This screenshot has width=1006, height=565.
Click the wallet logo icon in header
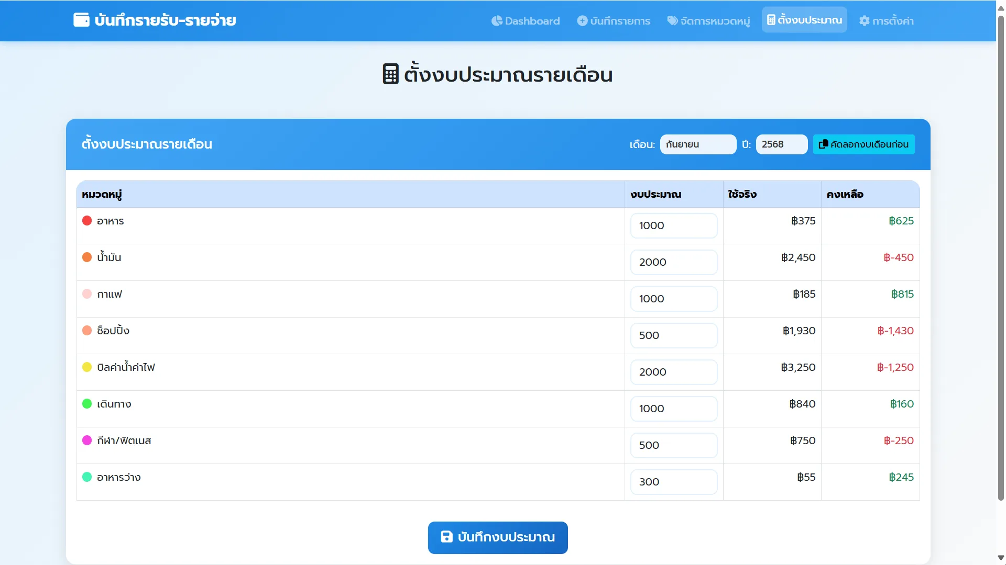[x=81, y=20]
